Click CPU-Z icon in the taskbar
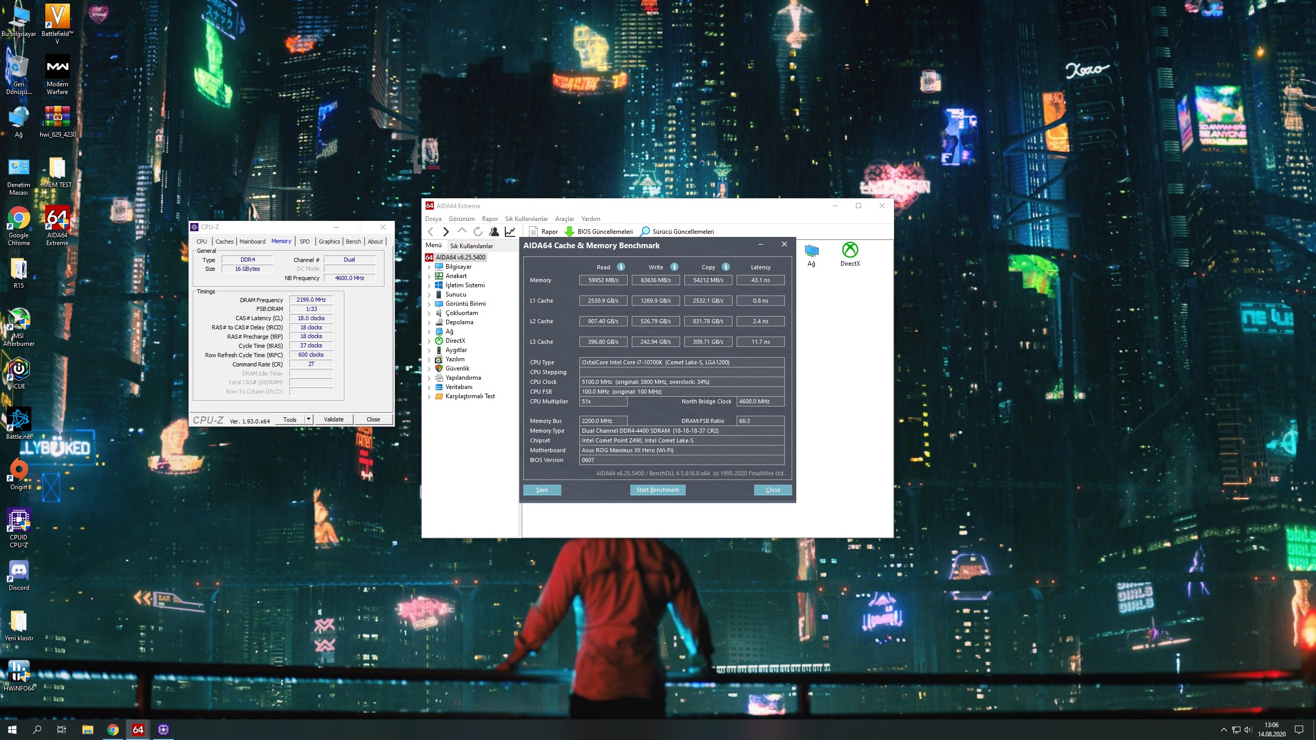The image size is (1316, 740). pyautogui.click(x=163, y=729)
